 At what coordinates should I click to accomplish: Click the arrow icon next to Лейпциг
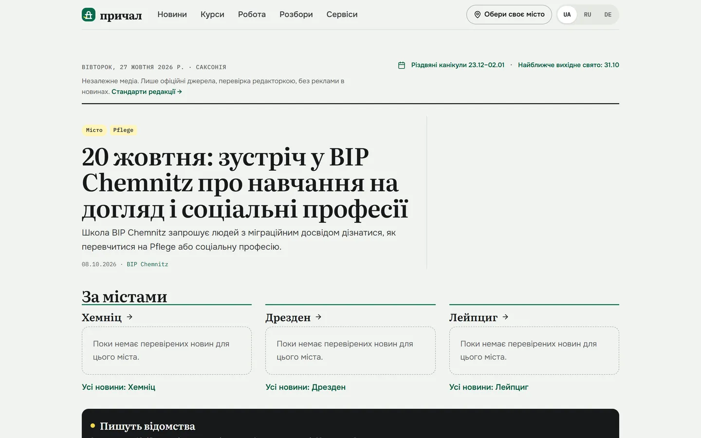(505, 317)
